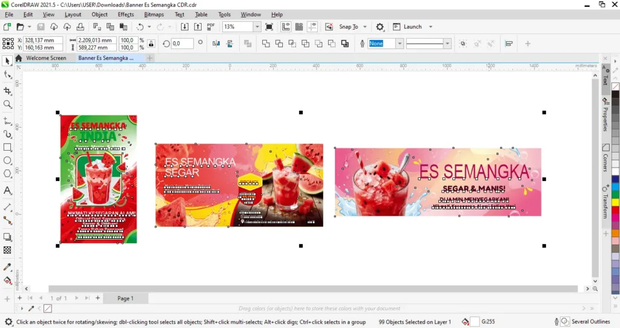Switch to the Welcome Screen tab
This screenshot has width=620, height=328.
(46, 58)
